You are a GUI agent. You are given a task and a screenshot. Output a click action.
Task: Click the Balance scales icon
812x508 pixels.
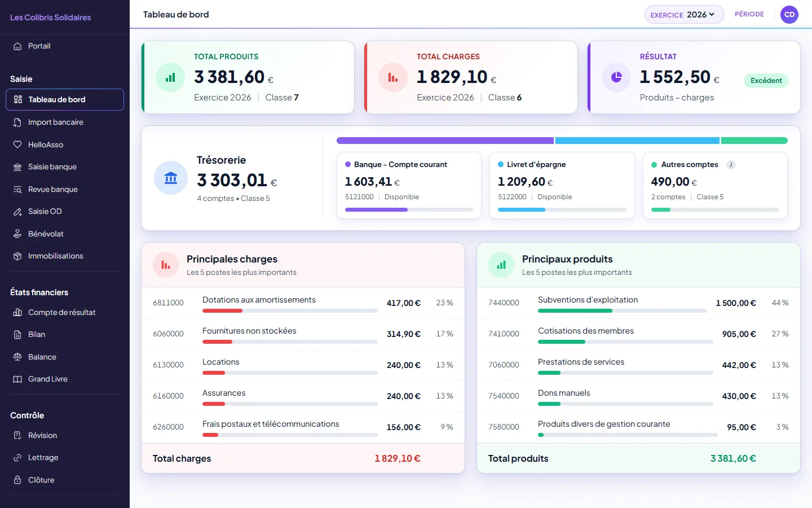(17, 357)
